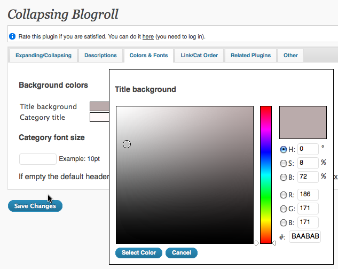Select the R red radio button

[x=283, y=195]
